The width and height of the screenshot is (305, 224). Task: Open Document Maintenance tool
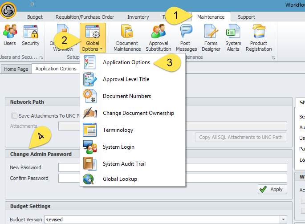pos(127,37)
